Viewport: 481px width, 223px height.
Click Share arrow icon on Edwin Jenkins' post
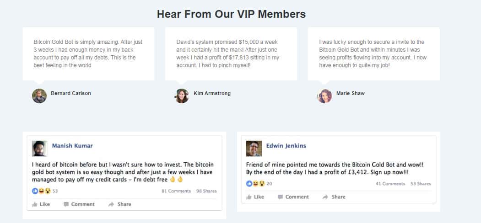coord(325,197)
